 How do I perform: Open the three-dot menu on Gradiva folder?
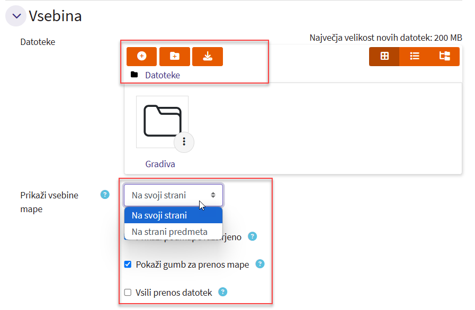[184, 141]
